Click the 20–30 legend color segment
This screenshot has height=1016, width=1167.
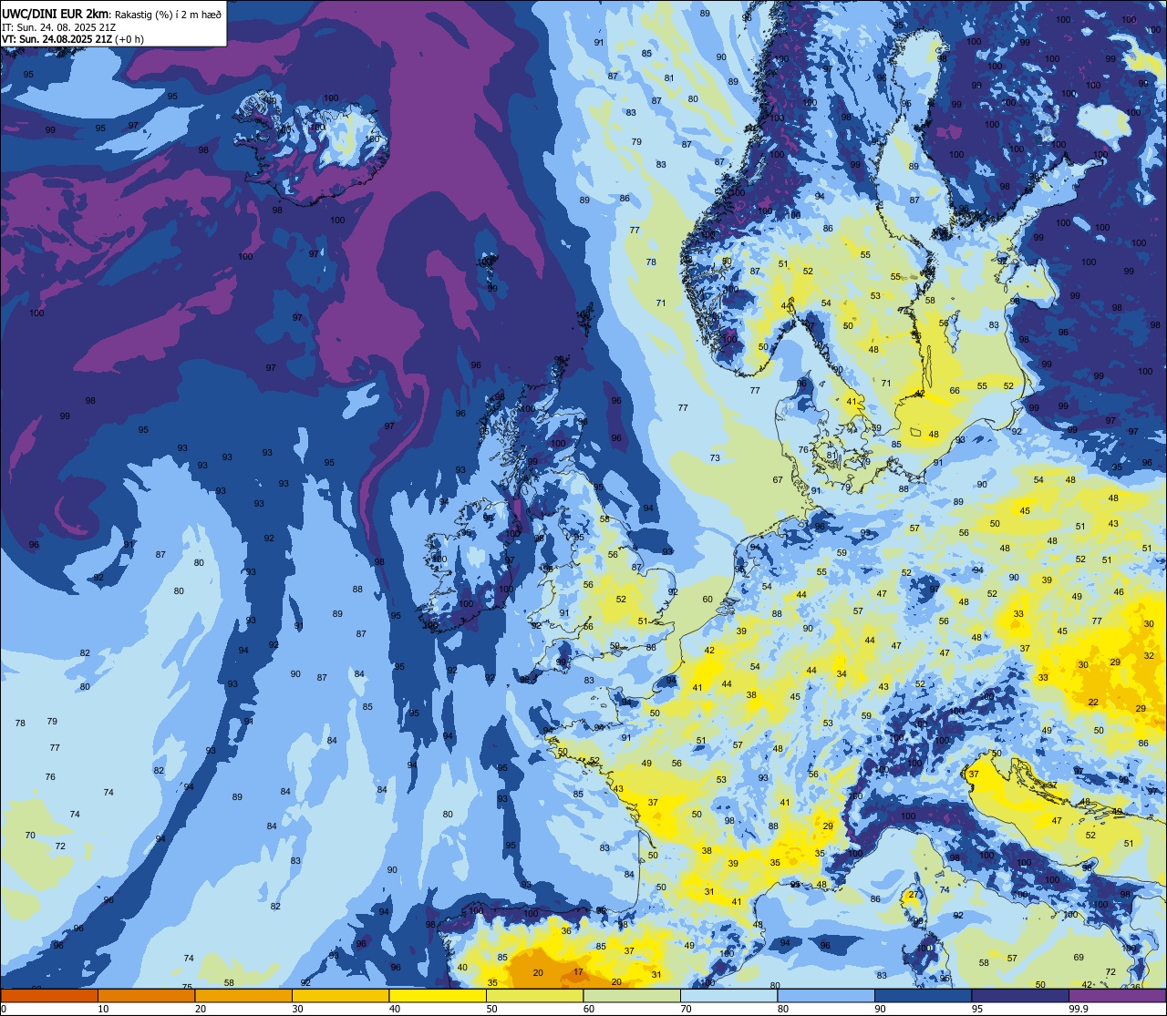[243, 995]
